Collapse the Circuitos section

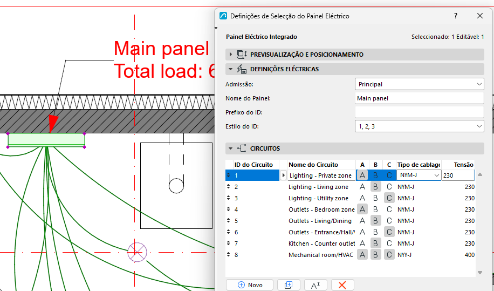tap(231, 148)
